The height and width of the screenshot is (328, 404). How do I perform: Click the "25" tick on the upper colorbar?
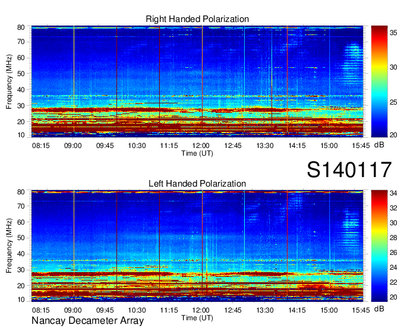point(393,102)
